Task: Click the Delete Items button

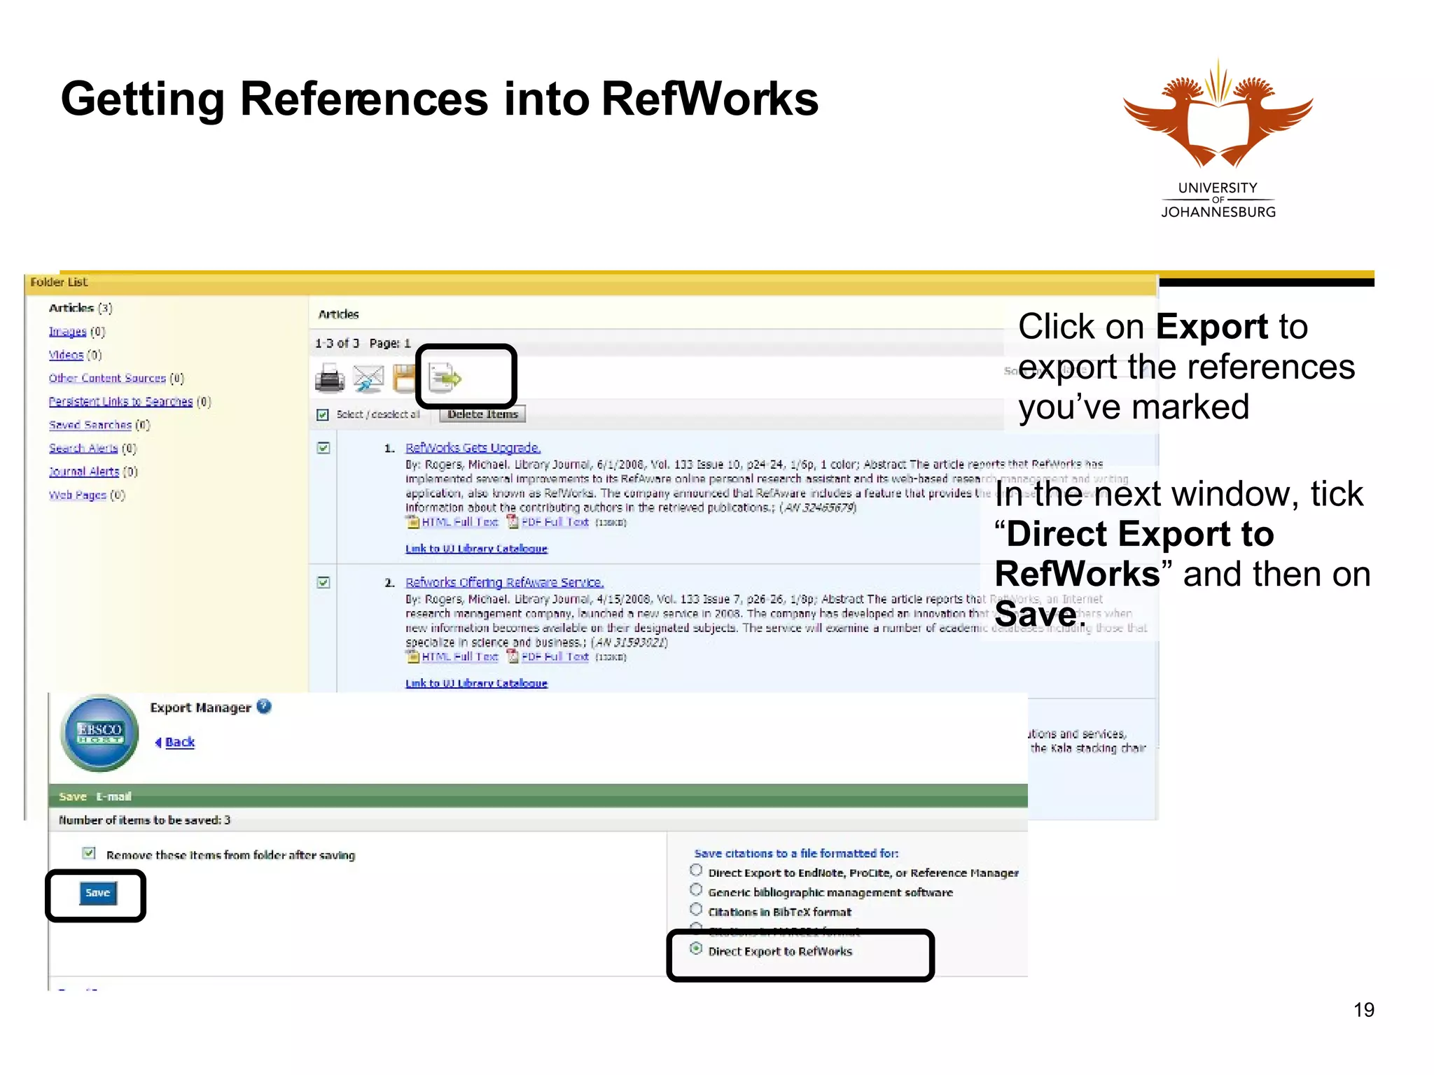Action: pos(482,414)
